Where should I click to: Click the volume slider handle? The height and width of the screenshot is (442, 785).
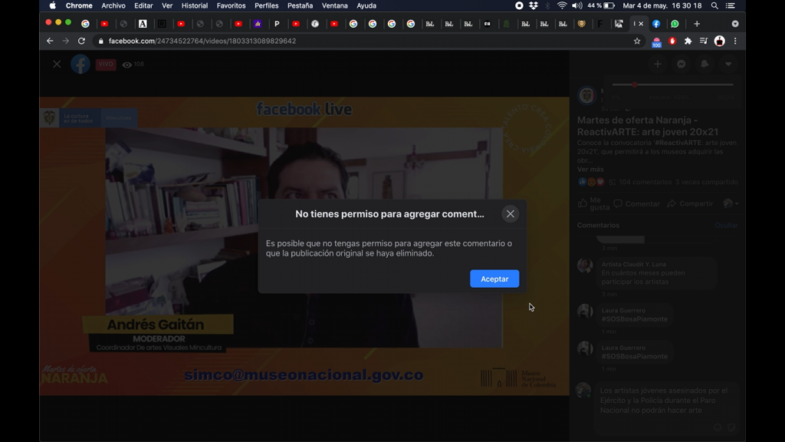coord(635,84)
